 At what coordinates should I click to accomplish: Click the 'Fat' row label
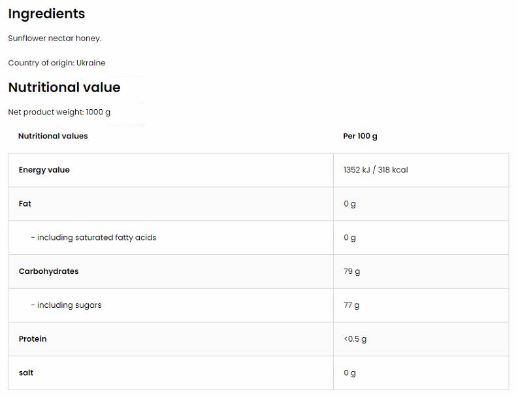(25, 204)
